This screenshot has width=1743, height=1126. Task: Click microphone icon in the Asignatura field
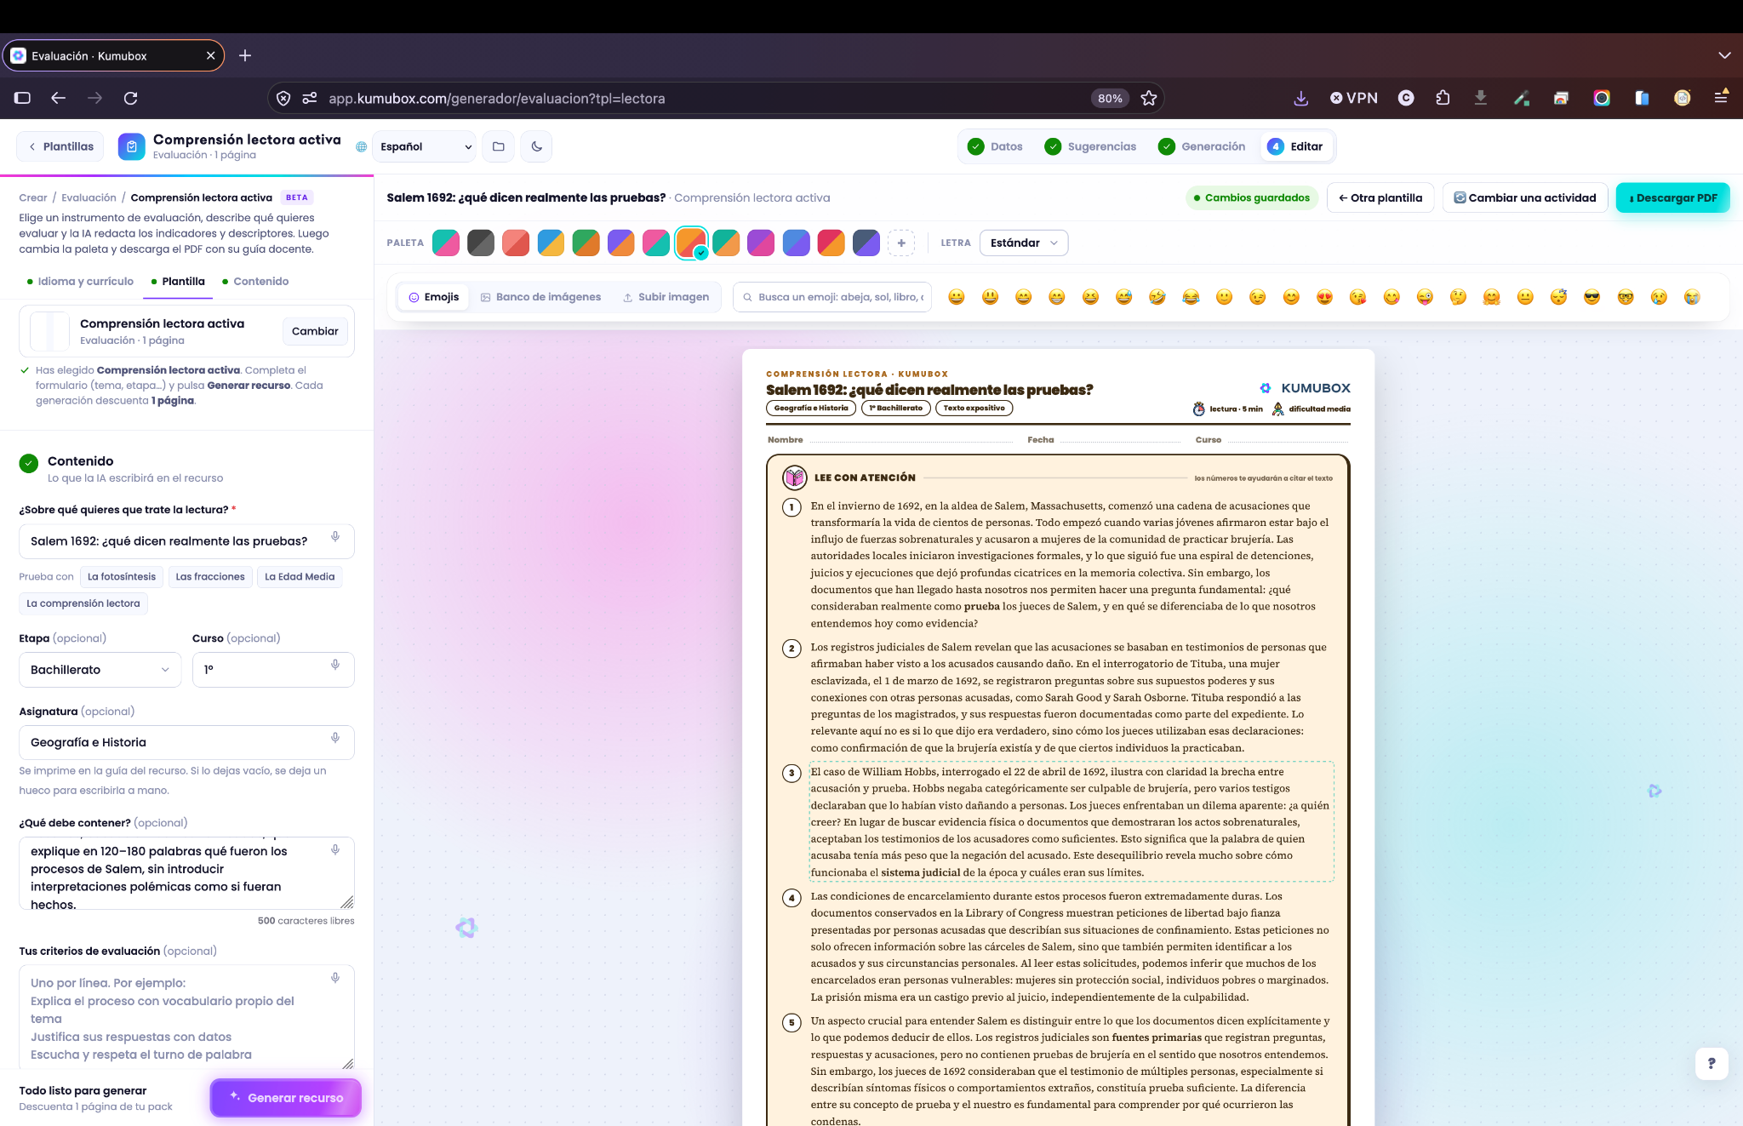coord(335,738)
